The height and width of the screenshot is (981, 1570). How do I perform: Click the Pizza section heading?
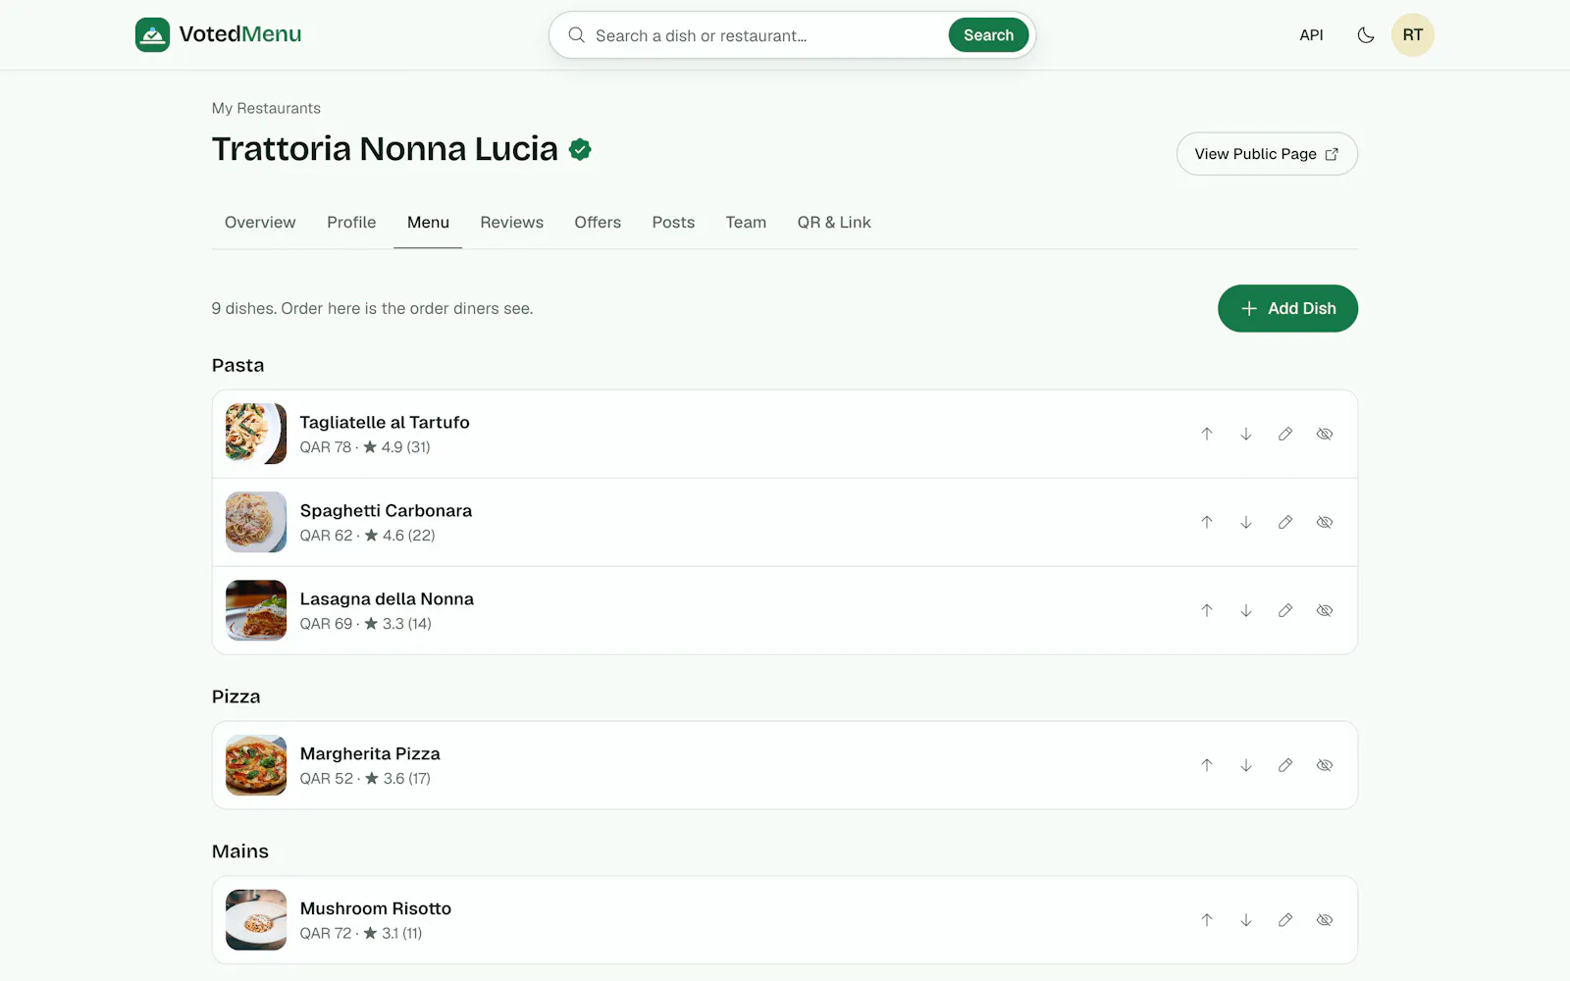click(235, 697)
